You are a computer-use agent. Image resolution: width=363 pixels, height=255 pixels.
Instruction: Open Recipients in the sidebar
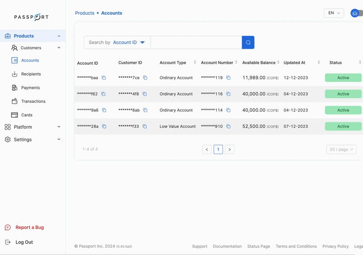pos(31,74)
